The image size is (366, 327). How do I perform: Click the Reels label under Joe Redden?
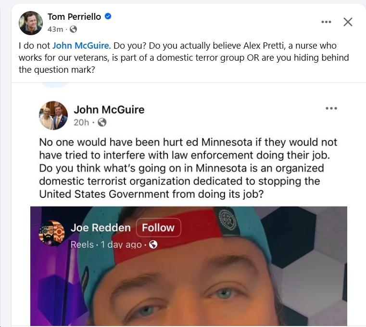coord(82,245)
